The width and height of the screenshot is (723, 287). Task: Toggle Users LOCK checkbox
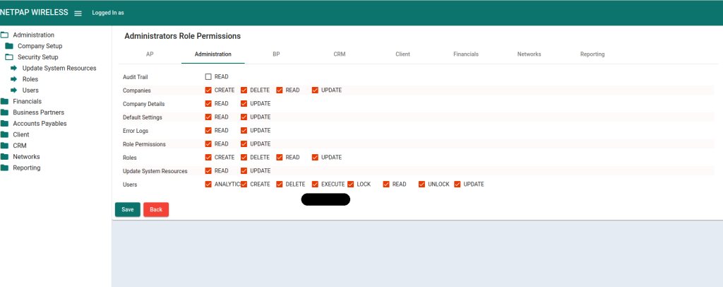tap(351, 184)
